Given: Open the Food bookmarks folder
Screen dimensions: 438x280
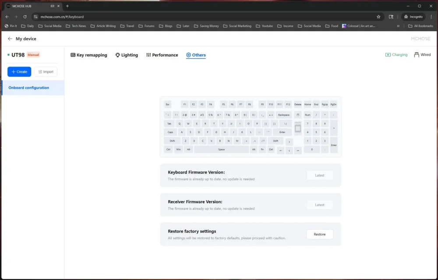Looking at the screenshot, I should tap(332, 26).
